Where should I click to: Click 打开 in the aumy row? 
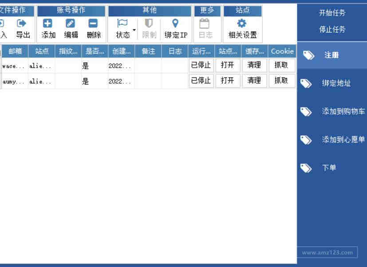[x=228, y=81]
